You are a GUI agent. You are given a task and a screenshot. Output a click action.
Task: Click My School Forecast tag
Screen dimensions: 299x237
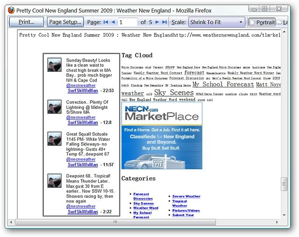pyautogui.click(x=223, y=84)
